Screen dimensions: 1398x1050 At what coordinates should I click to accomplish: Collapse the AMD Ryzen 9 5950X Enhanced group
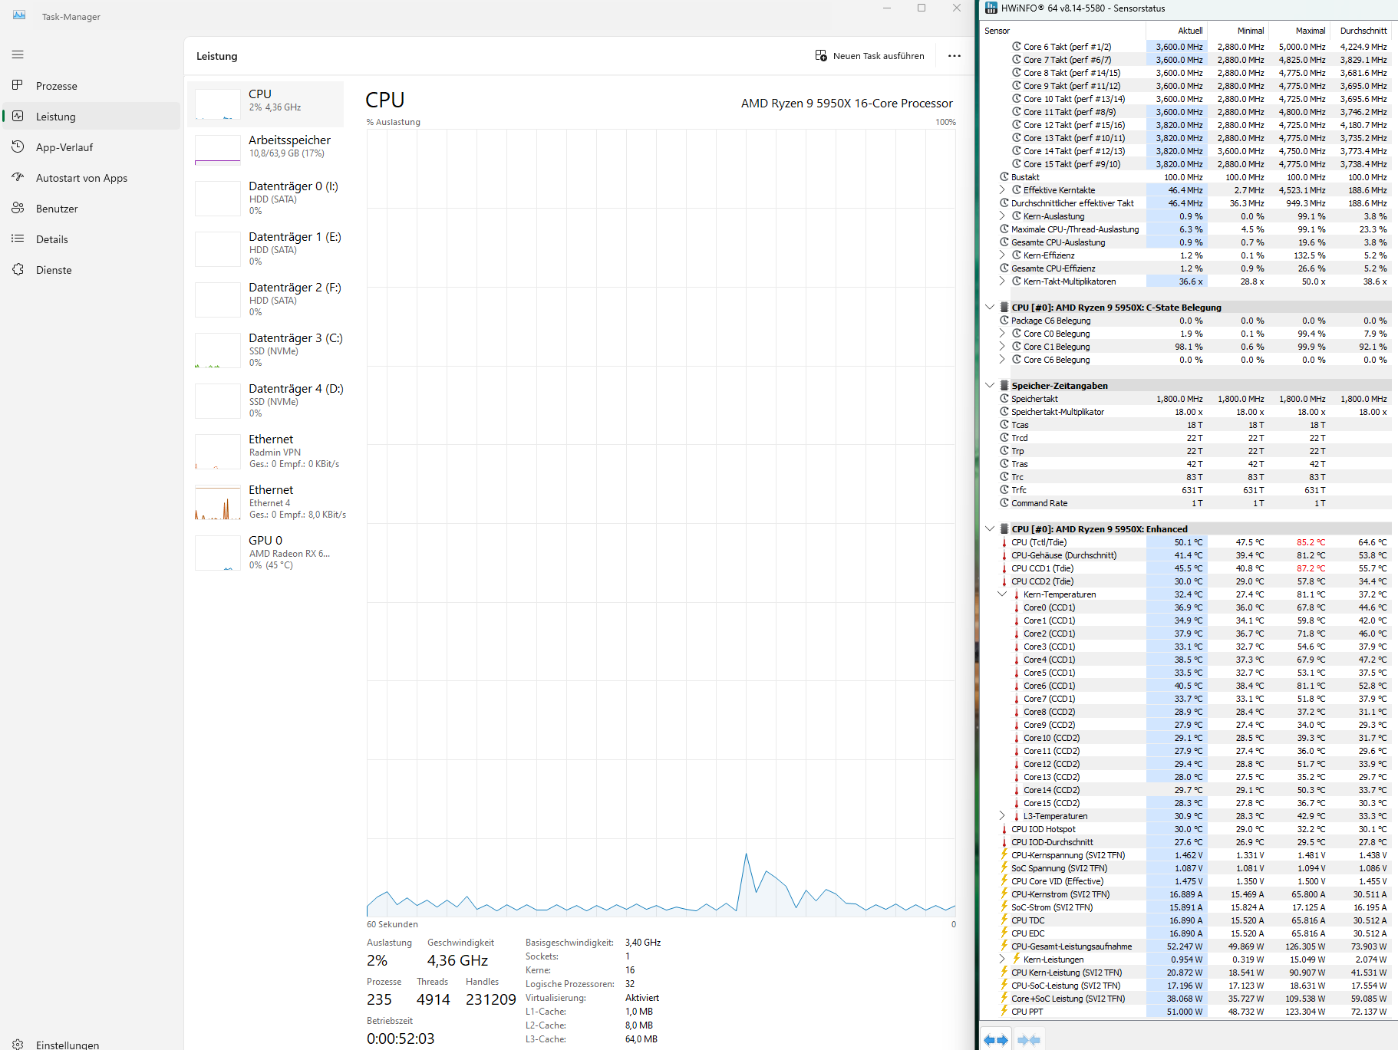point(990,529)
